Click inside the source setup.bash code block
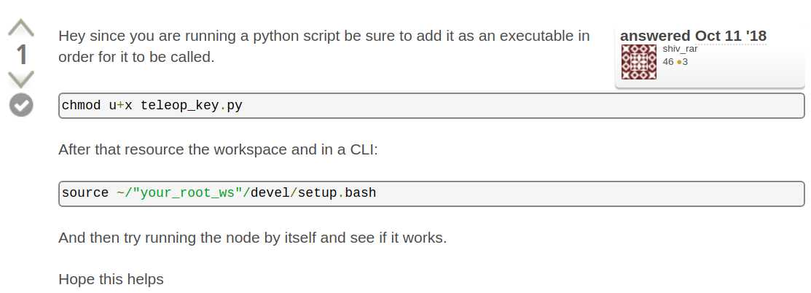Image resolution: width=811 pixels, height=293 pixels. click(x=431, y=194)
